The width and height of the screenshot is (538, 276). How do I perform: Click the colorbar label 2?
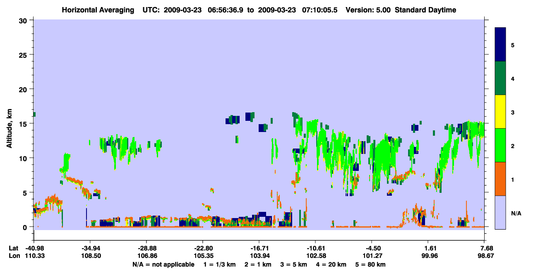(513, 146)
